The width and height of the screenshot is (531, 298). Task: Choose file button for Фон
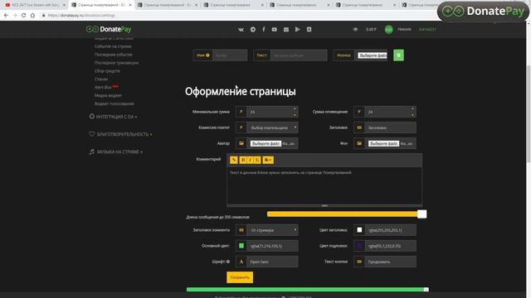coord(383,143)
